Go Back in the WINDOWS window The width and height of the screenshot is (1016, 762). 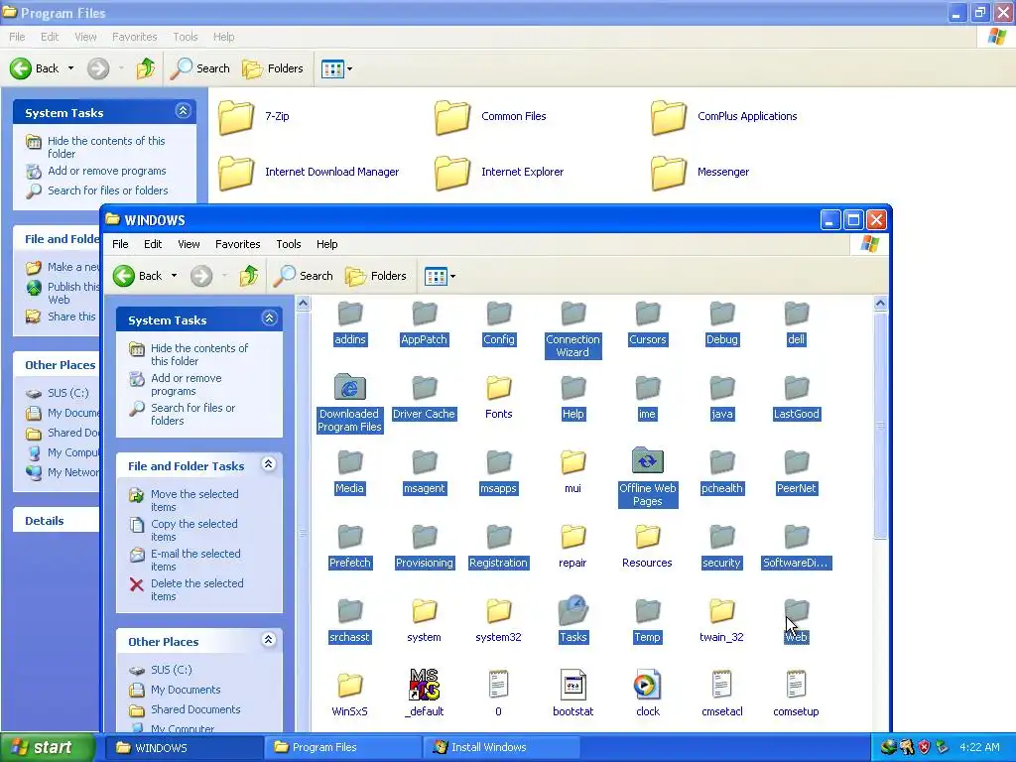click(138, 276)
